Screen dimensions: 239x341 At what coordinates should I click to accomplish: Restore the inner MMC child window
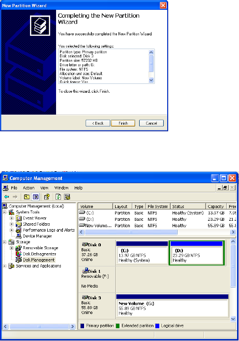tap(225, 188)
